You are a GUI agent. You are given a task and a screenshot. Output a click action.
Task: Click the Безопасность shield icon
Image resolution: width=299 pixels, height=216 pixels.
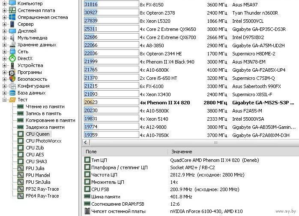tap(12, 79)
